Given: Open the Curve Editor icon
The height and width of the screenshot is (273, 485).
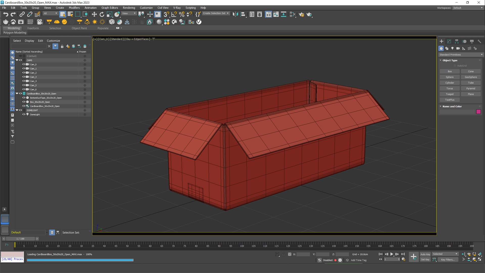Looking at the screenshot, I should 276,14.
